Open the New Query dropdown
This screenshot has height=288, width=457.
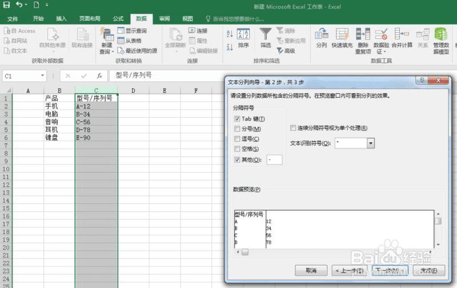point(107,41)
